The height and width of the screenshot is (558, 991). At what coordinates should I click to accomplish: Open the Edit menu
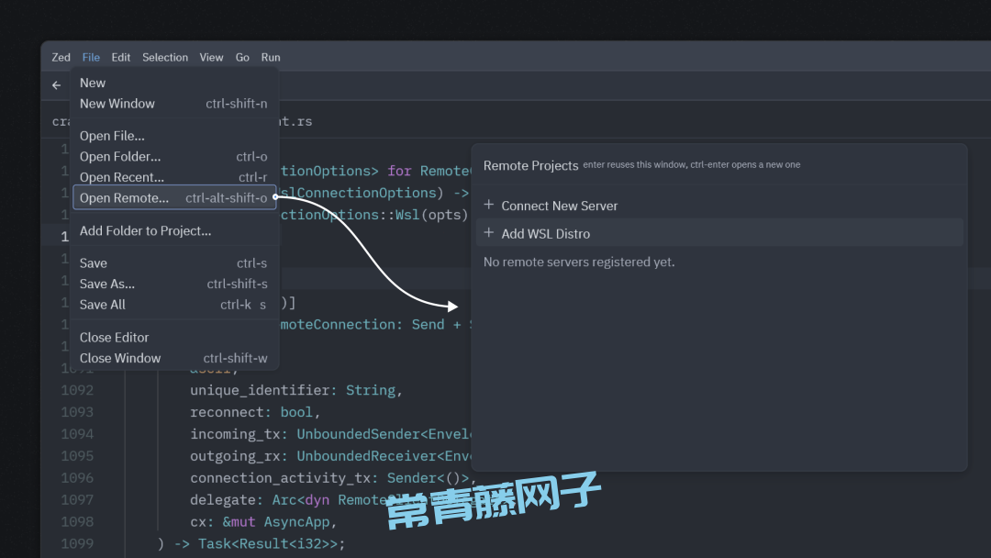tap(121, 57)
